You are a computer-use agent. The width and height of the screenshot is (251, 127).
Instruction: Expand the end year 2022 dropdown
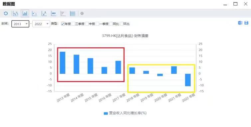pyautogui.click(x=41, y=24)
